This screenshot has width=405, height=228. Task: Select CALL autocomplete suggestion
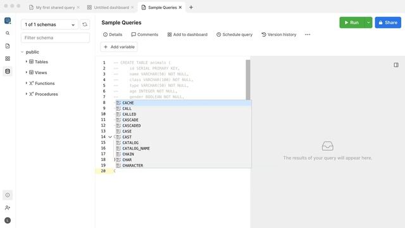184,108
